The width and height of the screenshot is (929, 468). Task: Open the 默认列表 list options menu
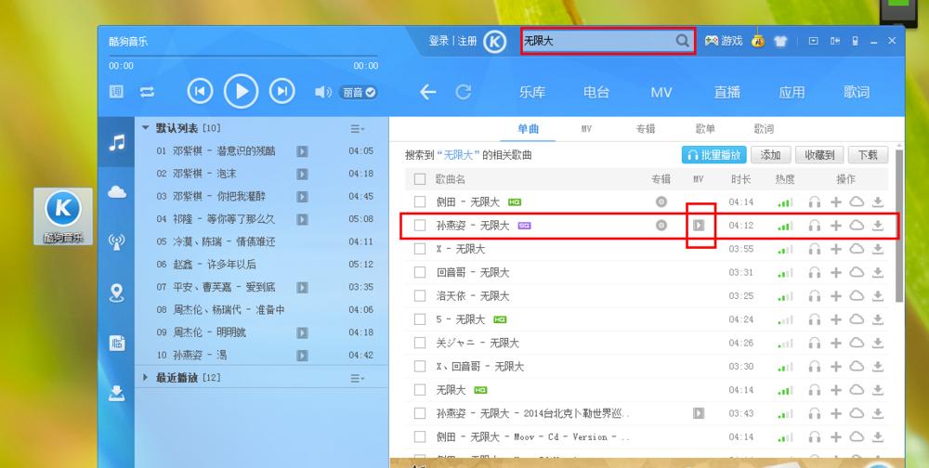tap(358, 128)
